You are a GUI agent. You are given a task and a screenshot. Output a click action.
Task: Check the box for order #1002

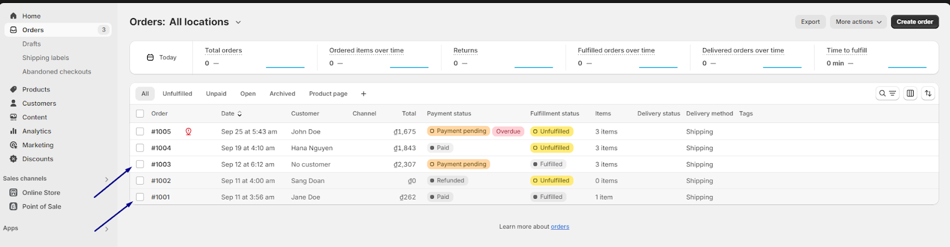tap(140, 180)
